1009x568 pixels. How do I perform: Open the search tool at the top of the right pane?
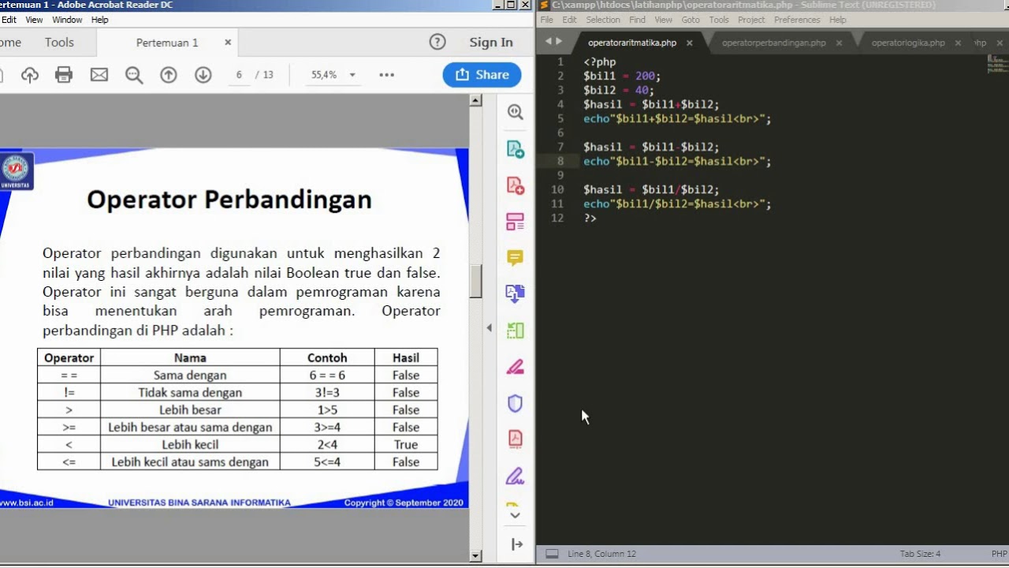pos(516,112)
